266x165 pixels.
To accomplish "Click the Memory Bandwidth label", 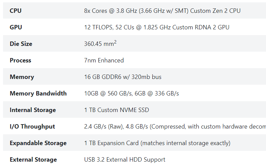I will [38, 93].
